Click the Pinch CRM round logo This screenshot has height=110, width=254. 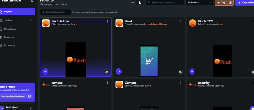coord(193,23)
